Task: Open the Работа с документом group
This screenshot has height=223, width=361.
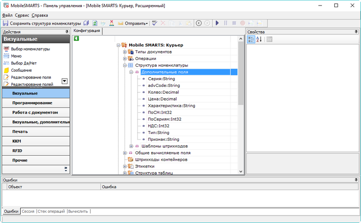Action: tap(36, 112)
